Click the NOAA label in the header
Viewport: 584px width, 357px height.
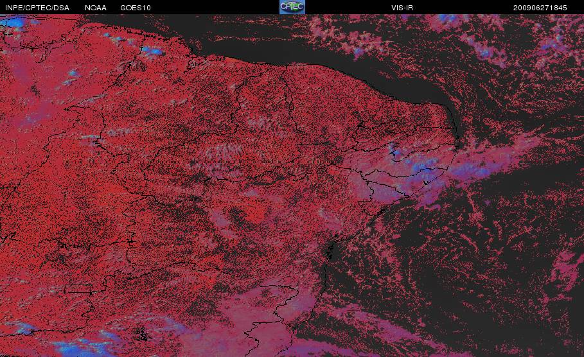(96, 8)
